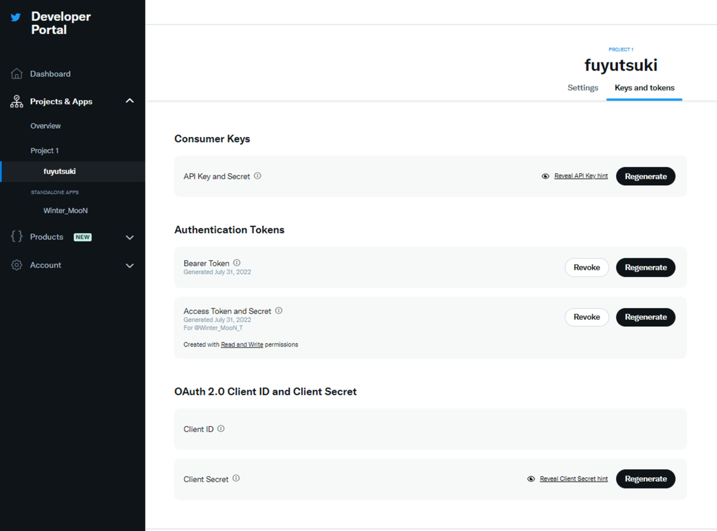Click the 'Access Token and Secret' label
Viewport: 717px width, 531px height.
(x=227, y=311)
